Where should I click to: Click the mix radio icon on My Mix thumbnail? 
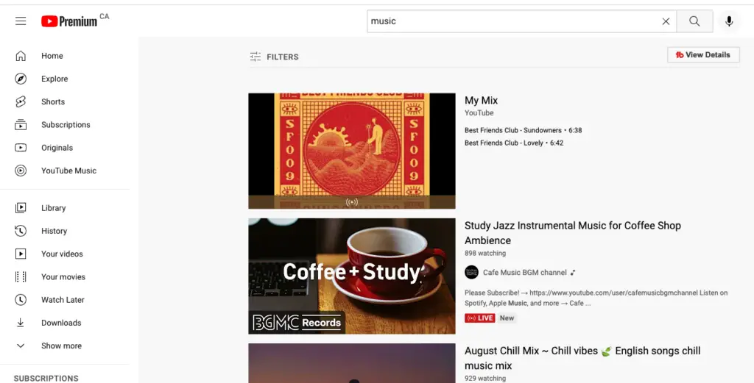click(352, 202)
